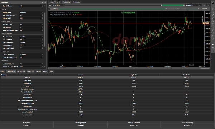
Task: Select the Profit factor row
Action: 107,81
